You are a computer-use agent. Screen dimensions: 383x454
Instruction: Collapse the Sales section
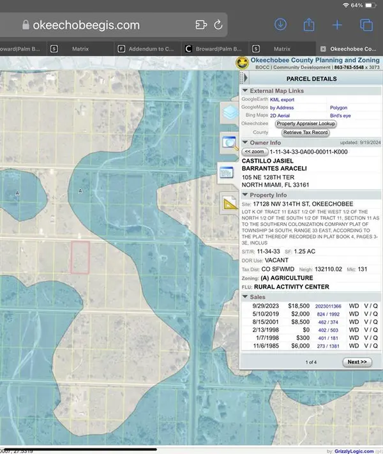click(245, 297)
